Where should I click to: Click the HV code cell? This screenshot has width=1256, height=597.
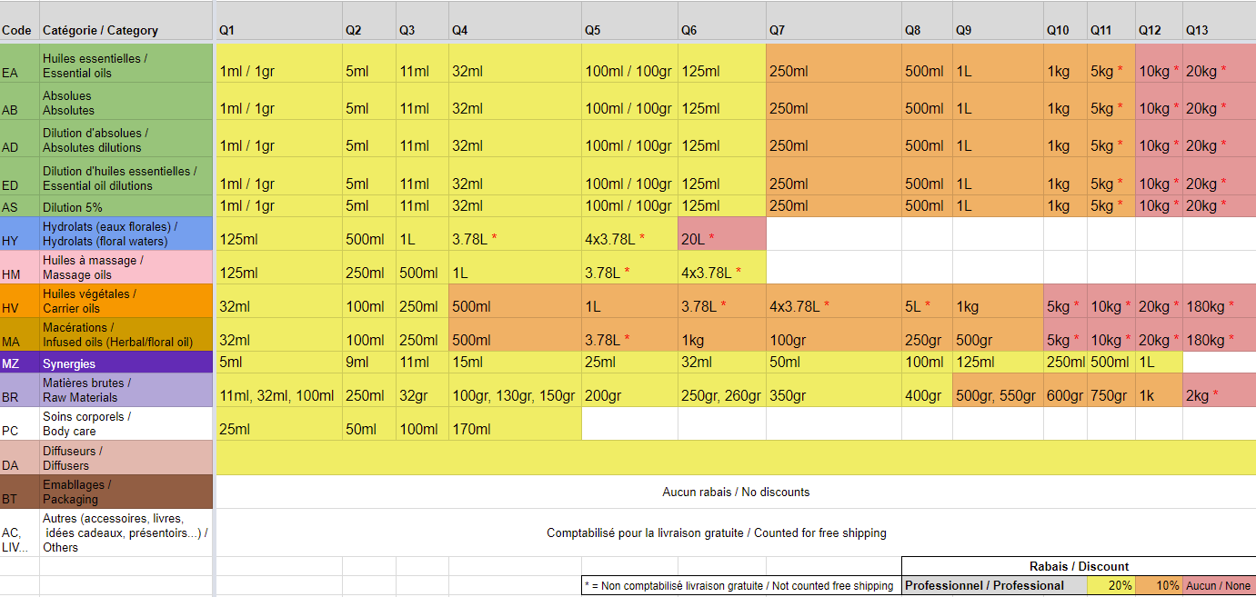[x=18, y=306]
